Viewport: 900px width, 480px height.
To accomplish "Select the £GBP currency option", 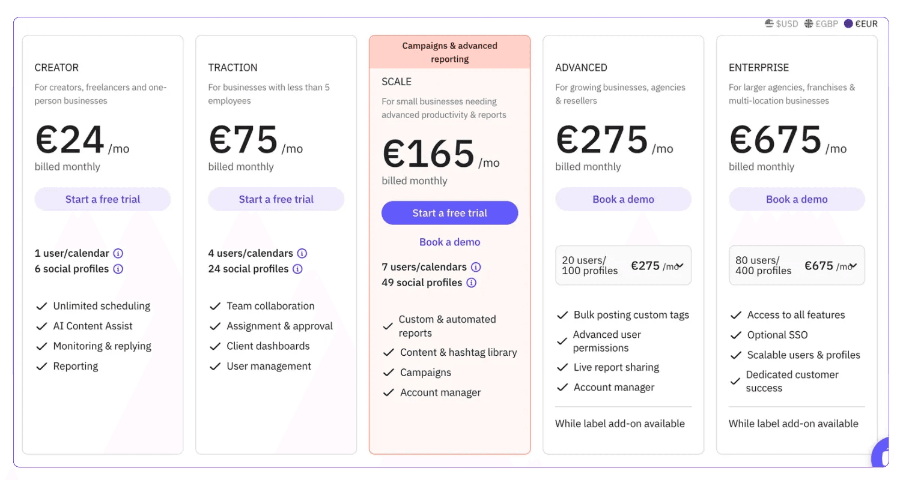I will click(821, 24).
